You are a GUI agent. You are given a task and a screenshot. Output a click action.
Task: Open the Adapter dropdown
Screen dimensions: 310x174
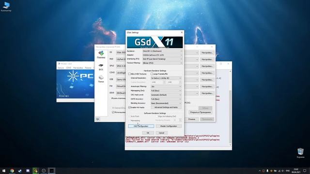(x=162, y=55)
